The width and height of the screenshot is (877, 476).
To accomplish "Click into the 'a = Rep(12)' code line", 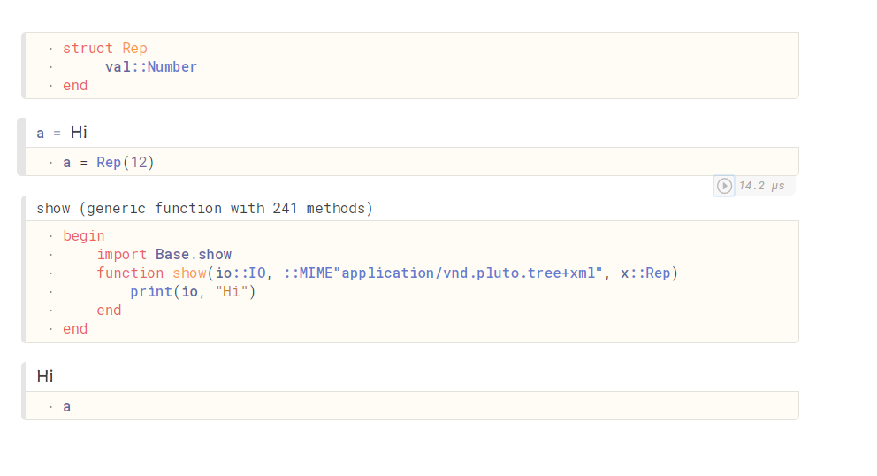I will (x=108, y=163).
